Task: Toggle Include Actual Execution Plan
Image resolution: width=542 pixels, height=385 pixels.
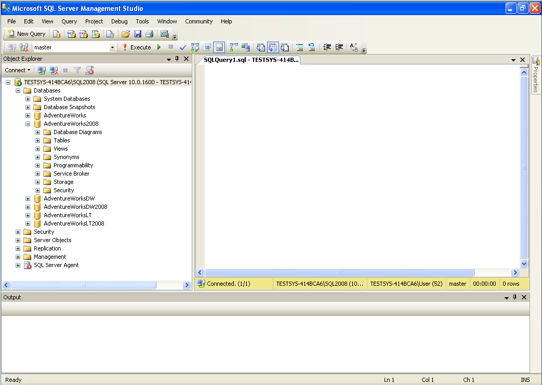Action: pos(234,47)
